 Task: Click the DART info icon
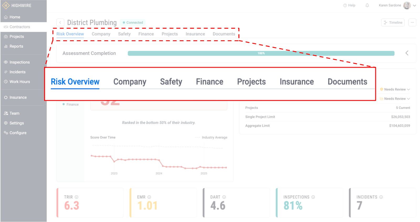coord(224,197)
